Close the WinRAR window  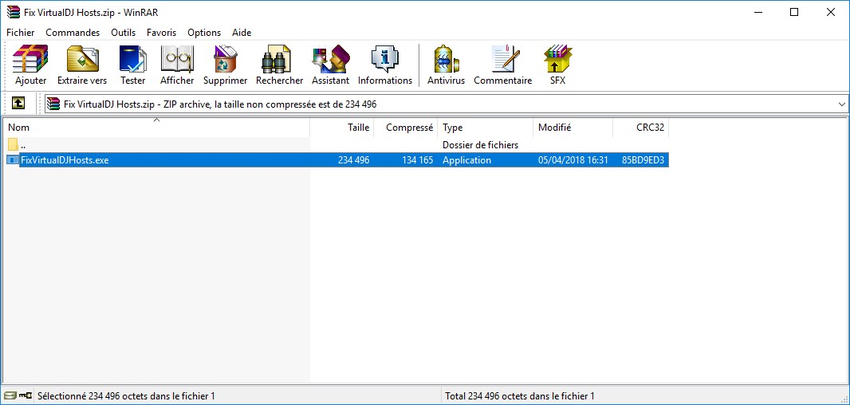[x=831, y=12]
